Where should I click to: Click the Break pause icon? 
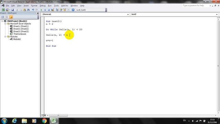point(45,10)
